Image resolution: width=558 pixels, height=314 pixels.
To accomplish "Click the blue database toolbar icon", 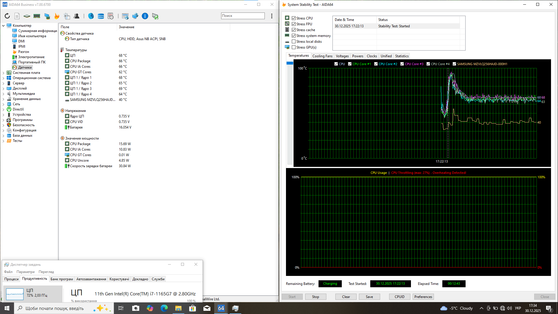I will click(101, 16).
